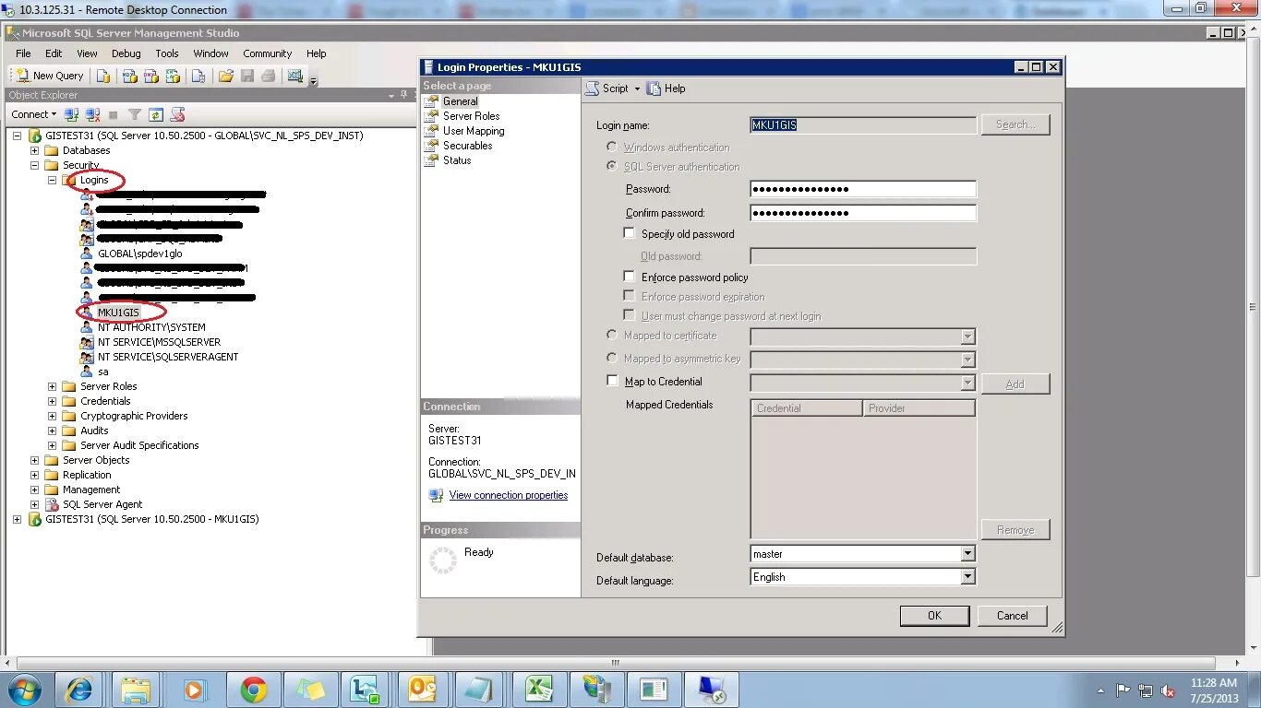
Task: Open the Default database dropdown
Action: click(967, 554)
